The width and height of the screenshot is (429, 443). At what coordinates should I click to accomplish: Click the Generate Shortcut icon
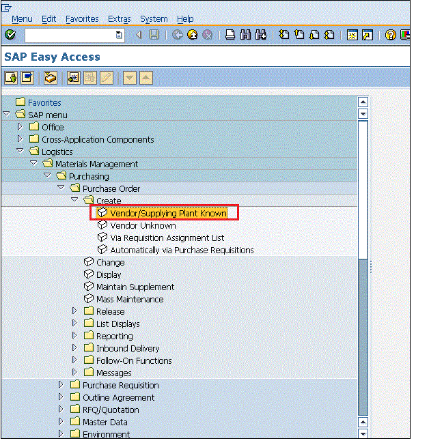[368, 35]
